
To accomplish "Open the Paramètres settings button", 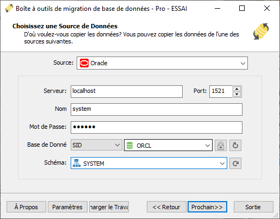I will point(67,207).
